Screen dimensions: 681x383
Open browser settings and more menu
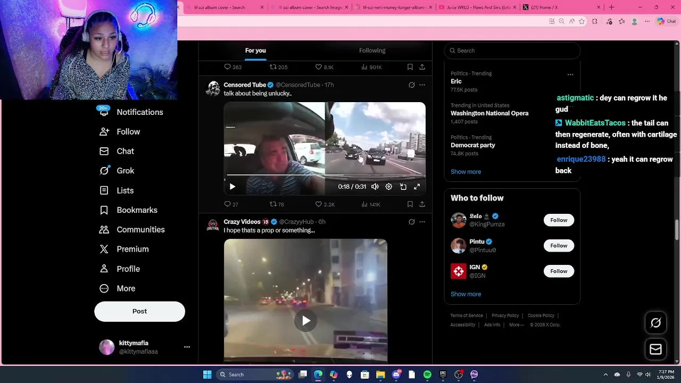coord(647,21)
